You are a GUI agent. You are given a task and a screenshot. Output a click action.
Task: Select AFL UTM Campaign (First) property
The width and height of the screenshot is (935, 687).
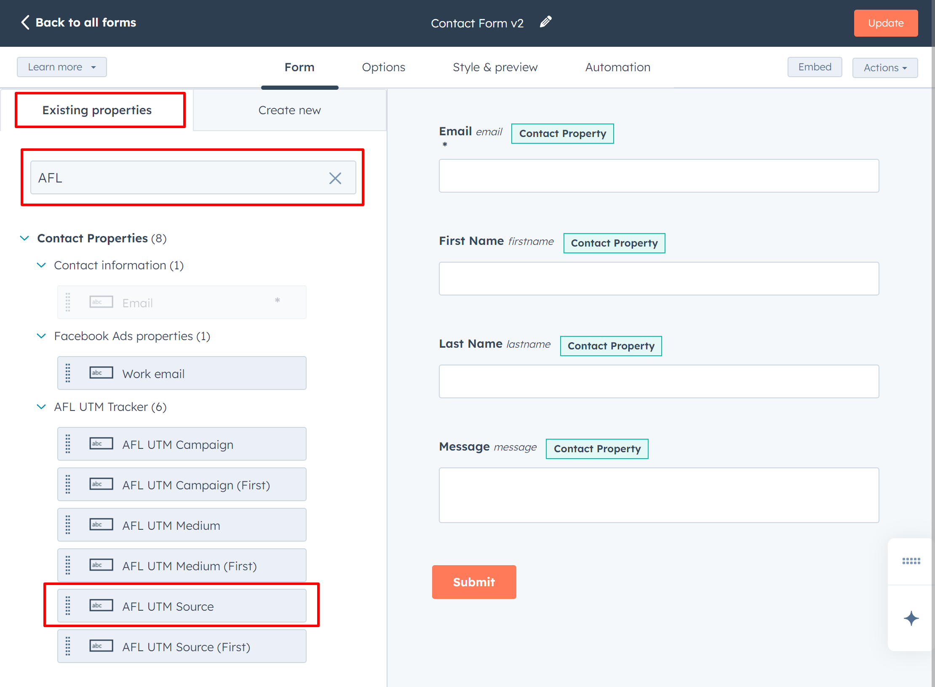click(182, 484)
